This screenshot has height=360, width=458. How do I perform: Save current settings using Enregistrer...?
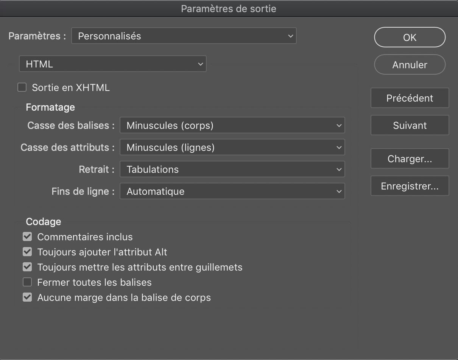410,186
